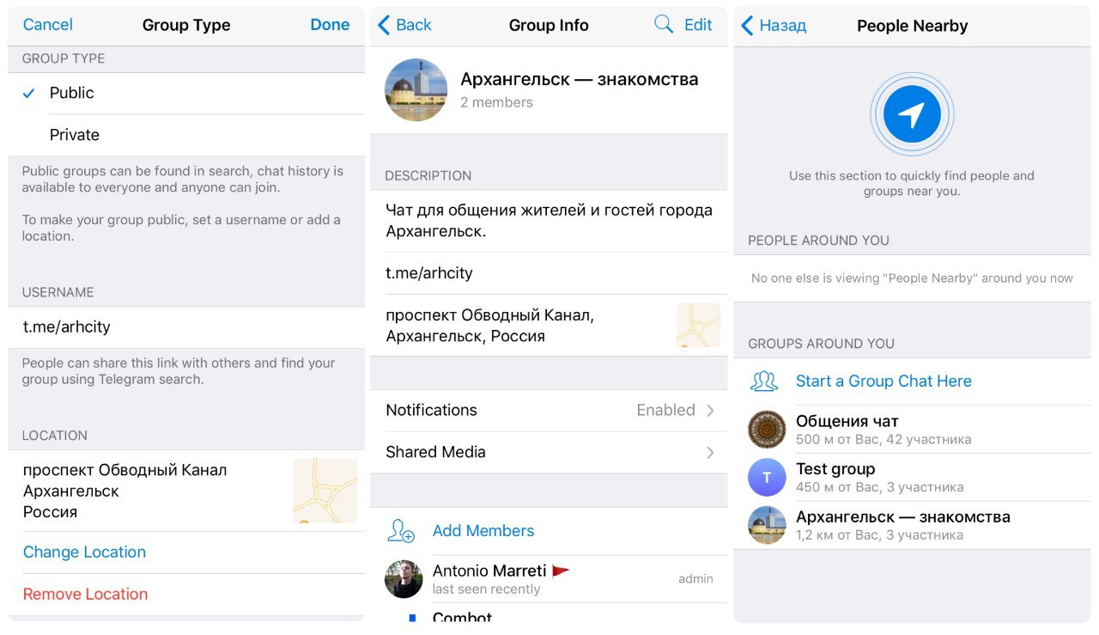Tap the проспект Обводный Канал address in Group Info
Screen dimensions: 1099x635
(490, 326)
